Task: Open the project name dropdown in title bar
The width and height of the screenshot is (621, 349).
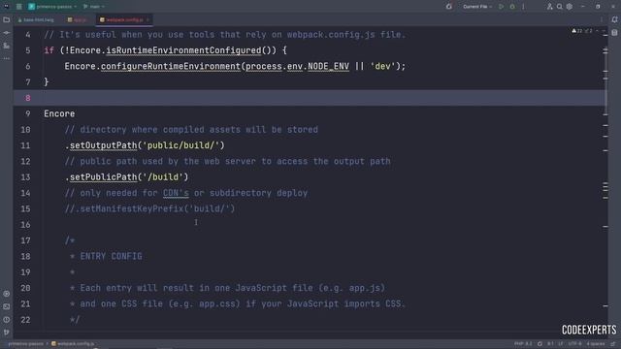Action: click(52, 7)
